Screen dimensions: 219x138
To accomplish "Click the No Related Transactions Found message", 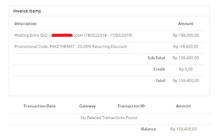I will (x=109, y=118).
